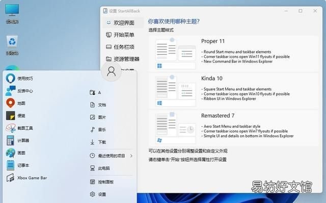Launch the Xbox Game Bar icon

click(x=10, y=178)
